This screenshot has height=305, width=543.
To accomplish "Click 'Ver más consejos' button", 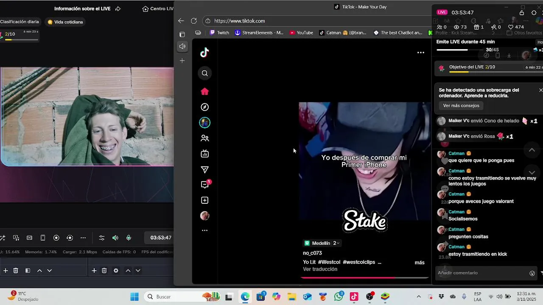I will pyautogui.click(x=461, y=105).
